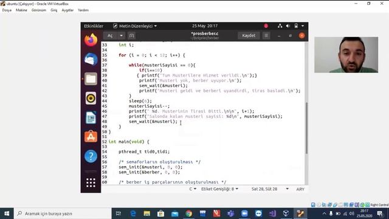Open Visual Studio from taskbar
389x219 pixels.
[x=272, y=214]
